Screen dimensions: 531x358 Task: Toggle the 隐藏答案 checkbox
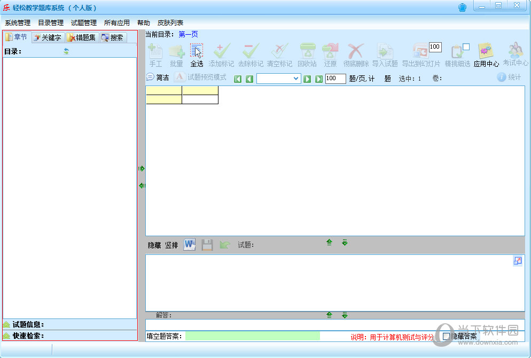[447, 336]
